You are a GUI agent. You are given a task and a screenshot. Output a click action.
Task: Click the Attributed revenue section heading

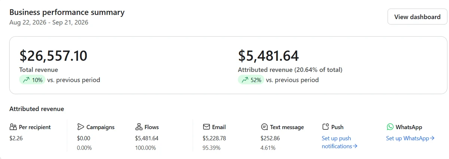click(x=37, y=109)
